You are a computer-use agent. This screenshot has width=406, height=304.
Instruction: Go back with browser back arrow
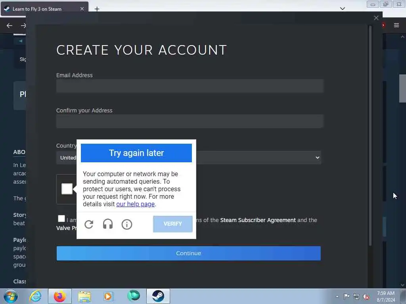(x=10, y=25)
